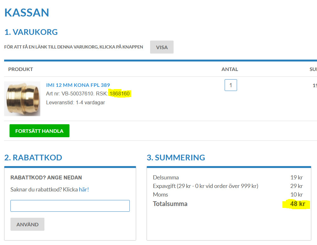
Task: Open the IMI 12 MM KONA FPL 389 link
Action: (78, 85)
